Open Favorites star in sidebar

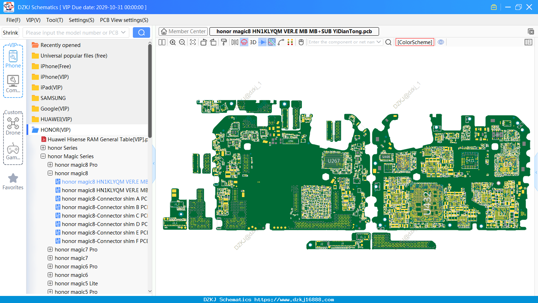pyautogui.click(x=13, y=182)
